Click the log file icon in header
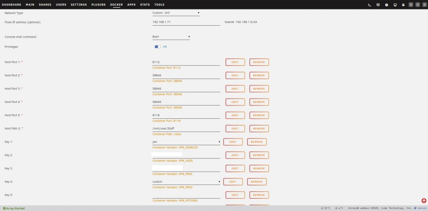This screenshot has height=211, width=428. coord(403,5)
